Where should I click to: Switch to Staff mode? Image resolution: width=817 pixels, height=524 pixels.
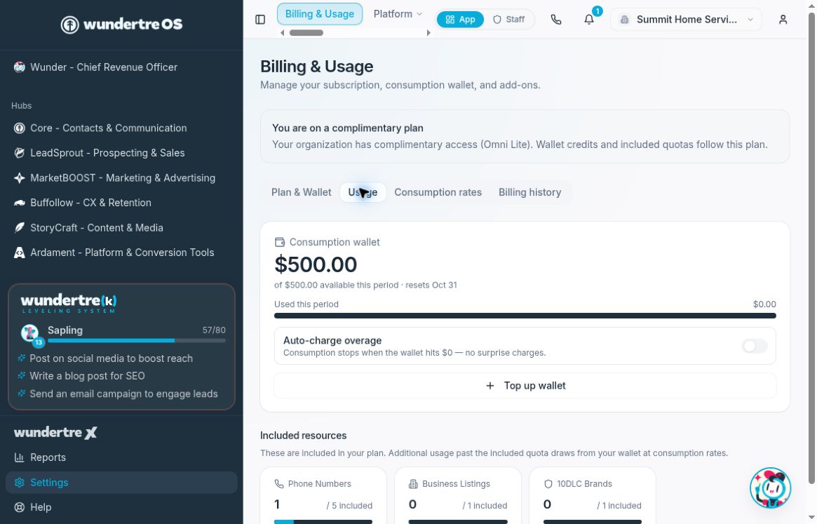click(x=509, y=20)
